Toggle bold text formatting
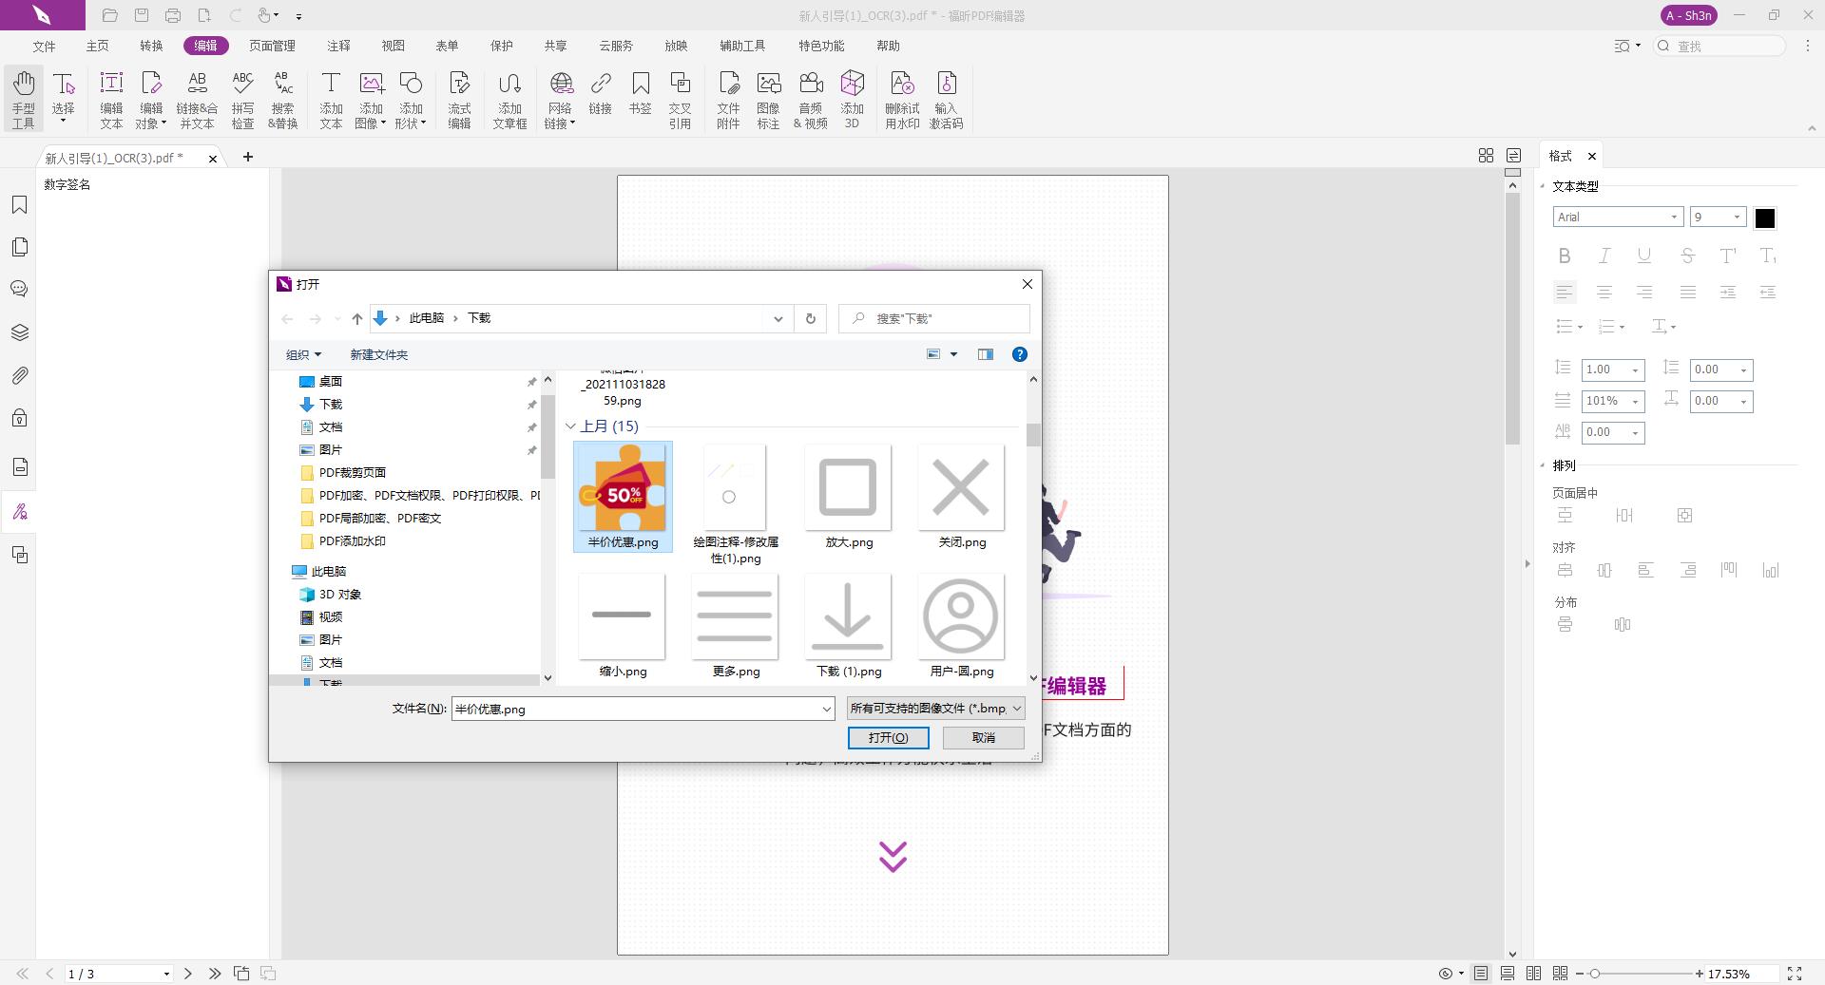The height and width of the screenshot is (985, 1825). pyautogui.click(x=1565, y=256)
